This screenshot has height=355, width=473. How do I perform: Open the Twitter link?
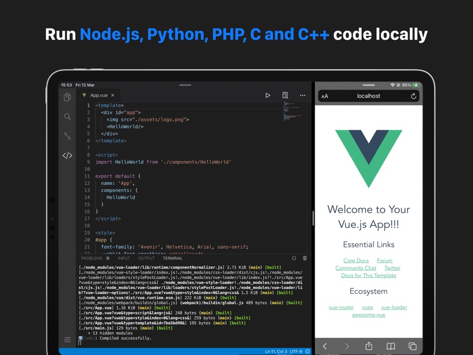pyautogui.click(x=392, y=268)
